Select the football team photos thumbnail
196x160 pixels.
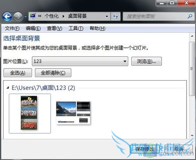[x=30, y=113]
